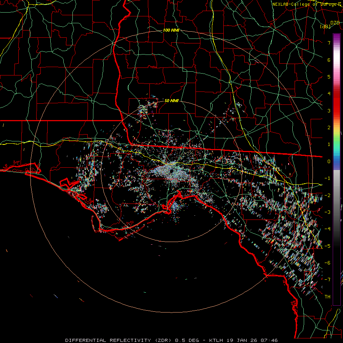Click the 4 value on color scale
This screenshot has width=343, height=343.
(329, 94)
